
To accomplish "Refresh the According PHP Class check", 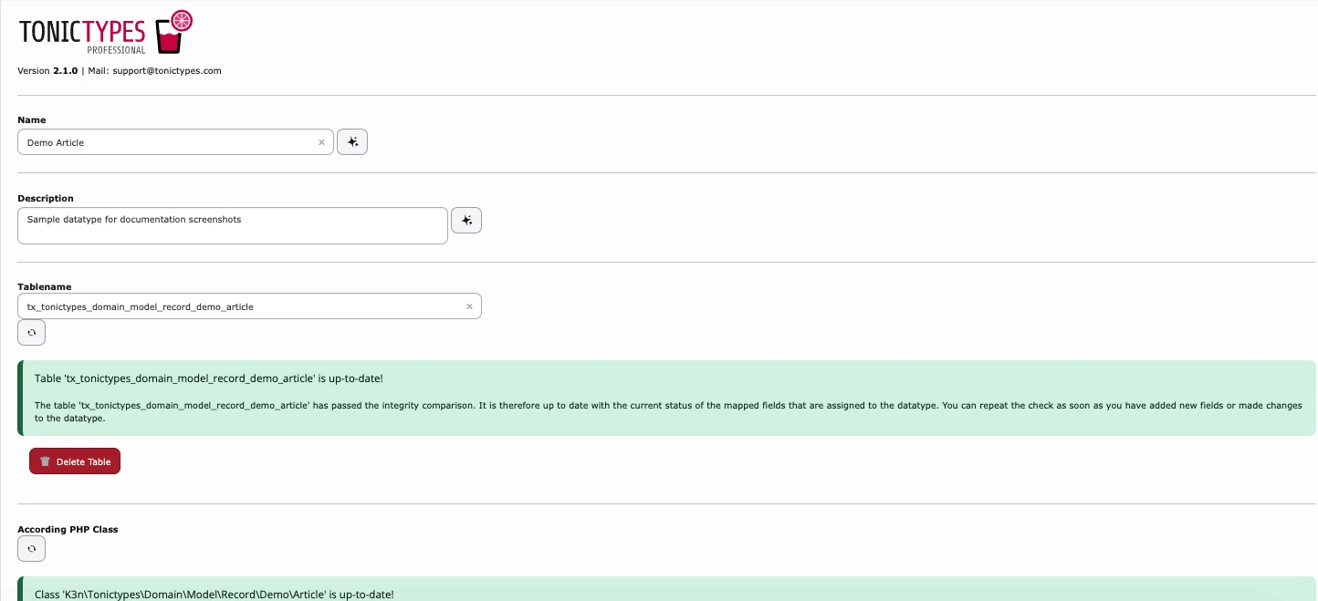I will [31, 549].
